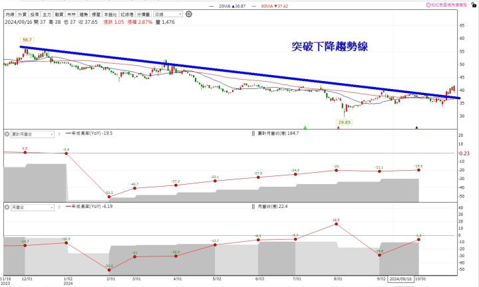
Task: Click the 1/02 2024 label on the time axis
Action: tap(68, 281)
